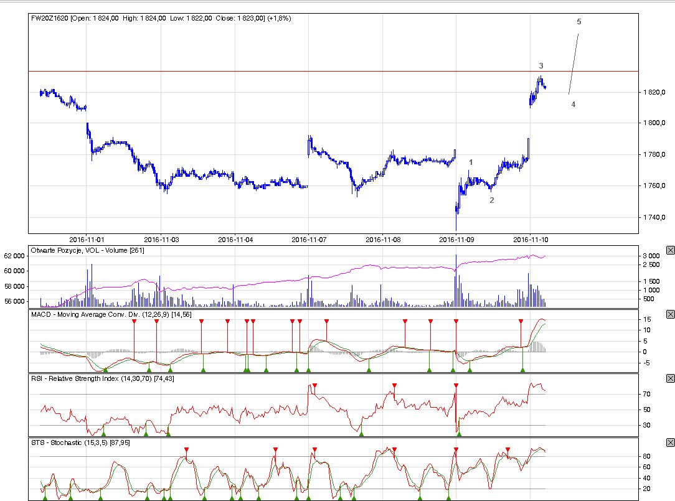Click the 1 820,0 price axis label
This screenshot has width=675, height=501.
pos(654,92)
